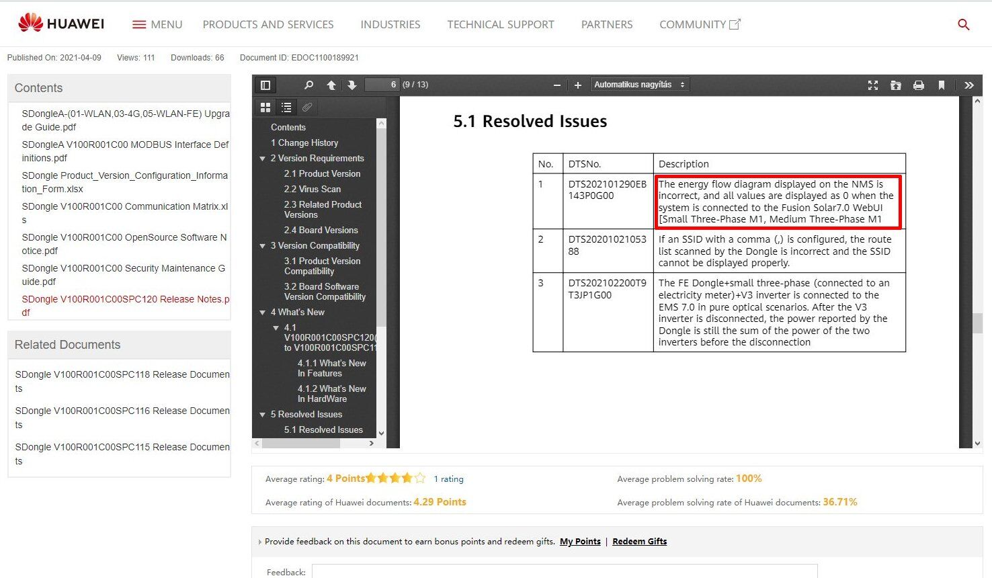Zoom out with the minus button

(556, 85)
